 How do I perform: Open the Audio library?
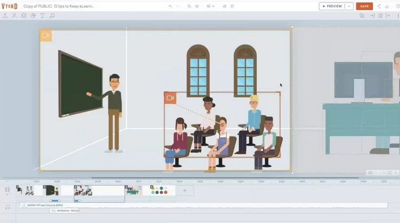click(x=52, y=16)
